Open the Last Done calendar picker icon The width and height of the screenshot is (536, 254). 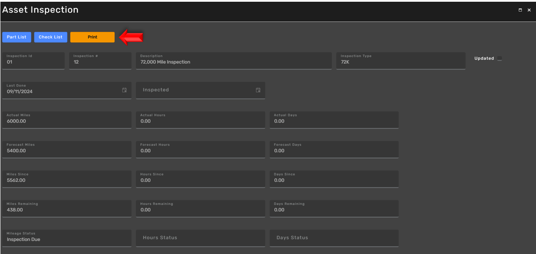(124, 90)
